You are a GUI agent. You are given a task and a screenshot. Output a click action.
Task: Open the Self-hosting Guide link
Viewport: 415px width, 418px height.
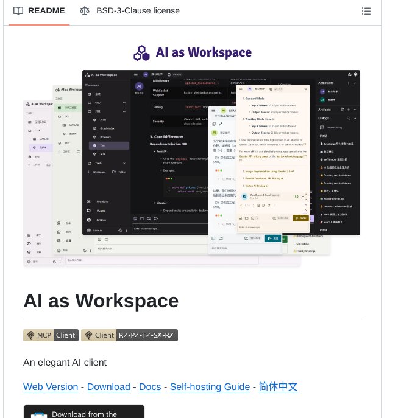(210, 386)
